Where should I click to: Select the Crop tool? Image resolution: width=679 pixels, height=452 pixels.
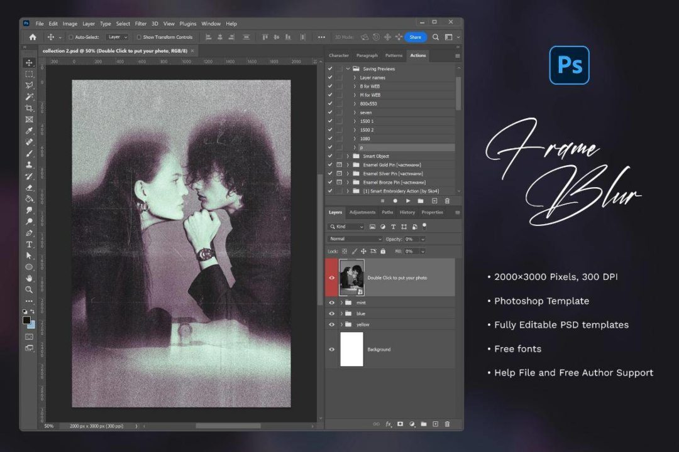tap(29, 108)
